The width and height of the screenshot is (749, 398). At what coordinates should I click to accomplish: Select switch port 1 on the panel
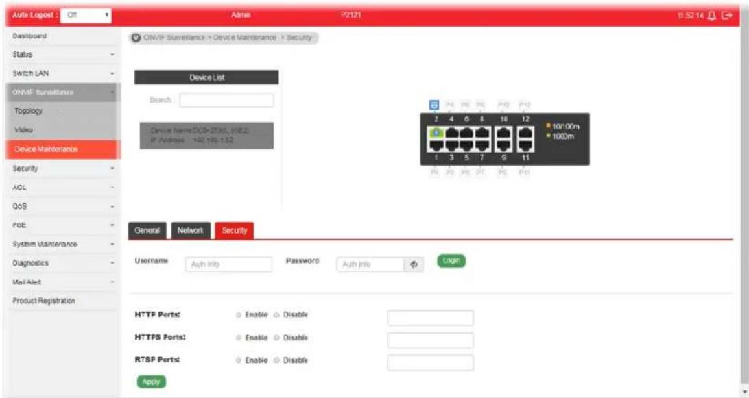(x=436, y=145)
